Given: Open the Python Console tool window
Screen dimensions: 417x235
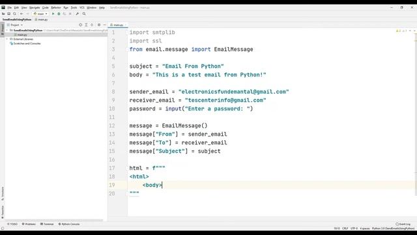Looking at the screenshot, I should click(69, 224).
